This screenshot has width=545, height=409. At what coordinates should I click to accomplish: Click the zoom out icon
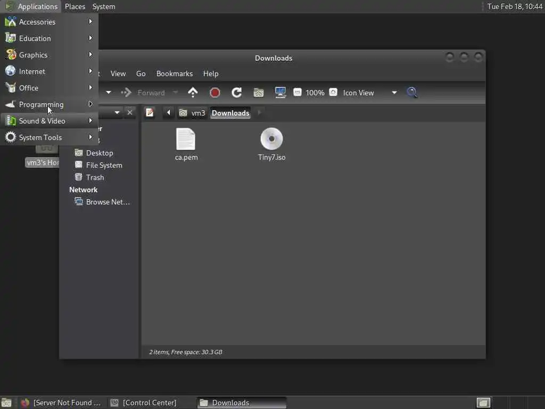pyautogui.click(x=297, y=92)
